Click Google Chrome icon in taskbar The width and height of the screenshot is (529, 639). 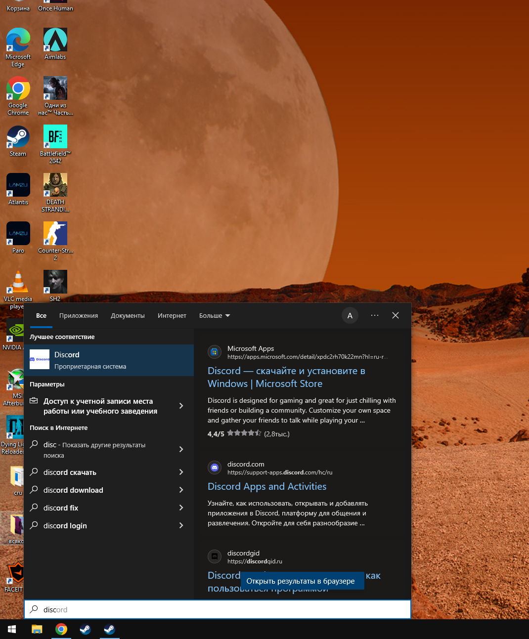tap(61, 629)
